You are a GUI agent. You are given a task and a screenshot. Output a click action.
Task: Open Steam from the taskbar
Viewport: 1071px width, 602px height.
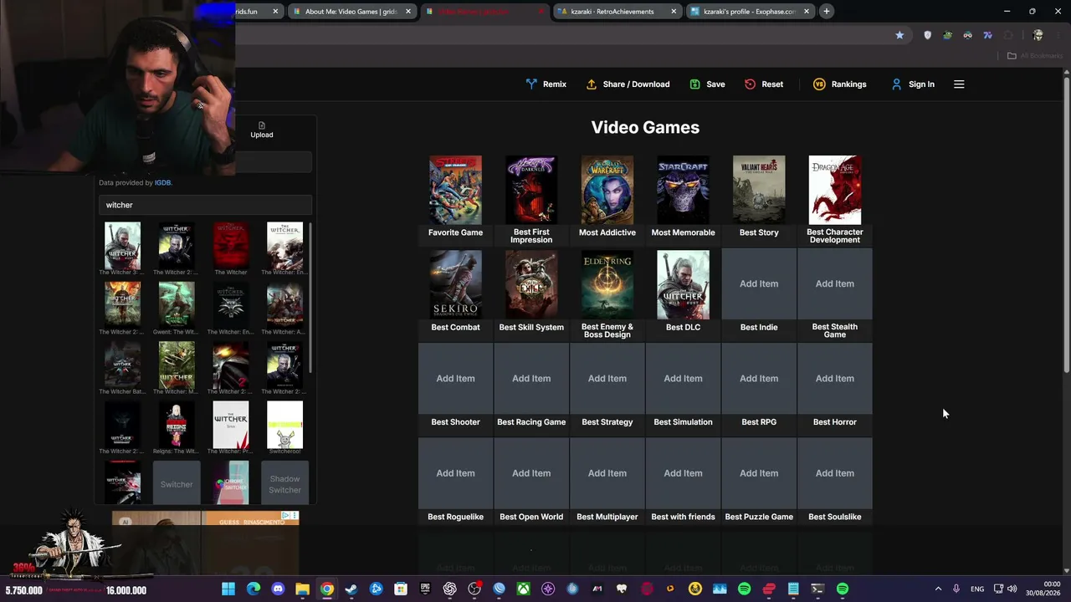(x=351, y=589)
